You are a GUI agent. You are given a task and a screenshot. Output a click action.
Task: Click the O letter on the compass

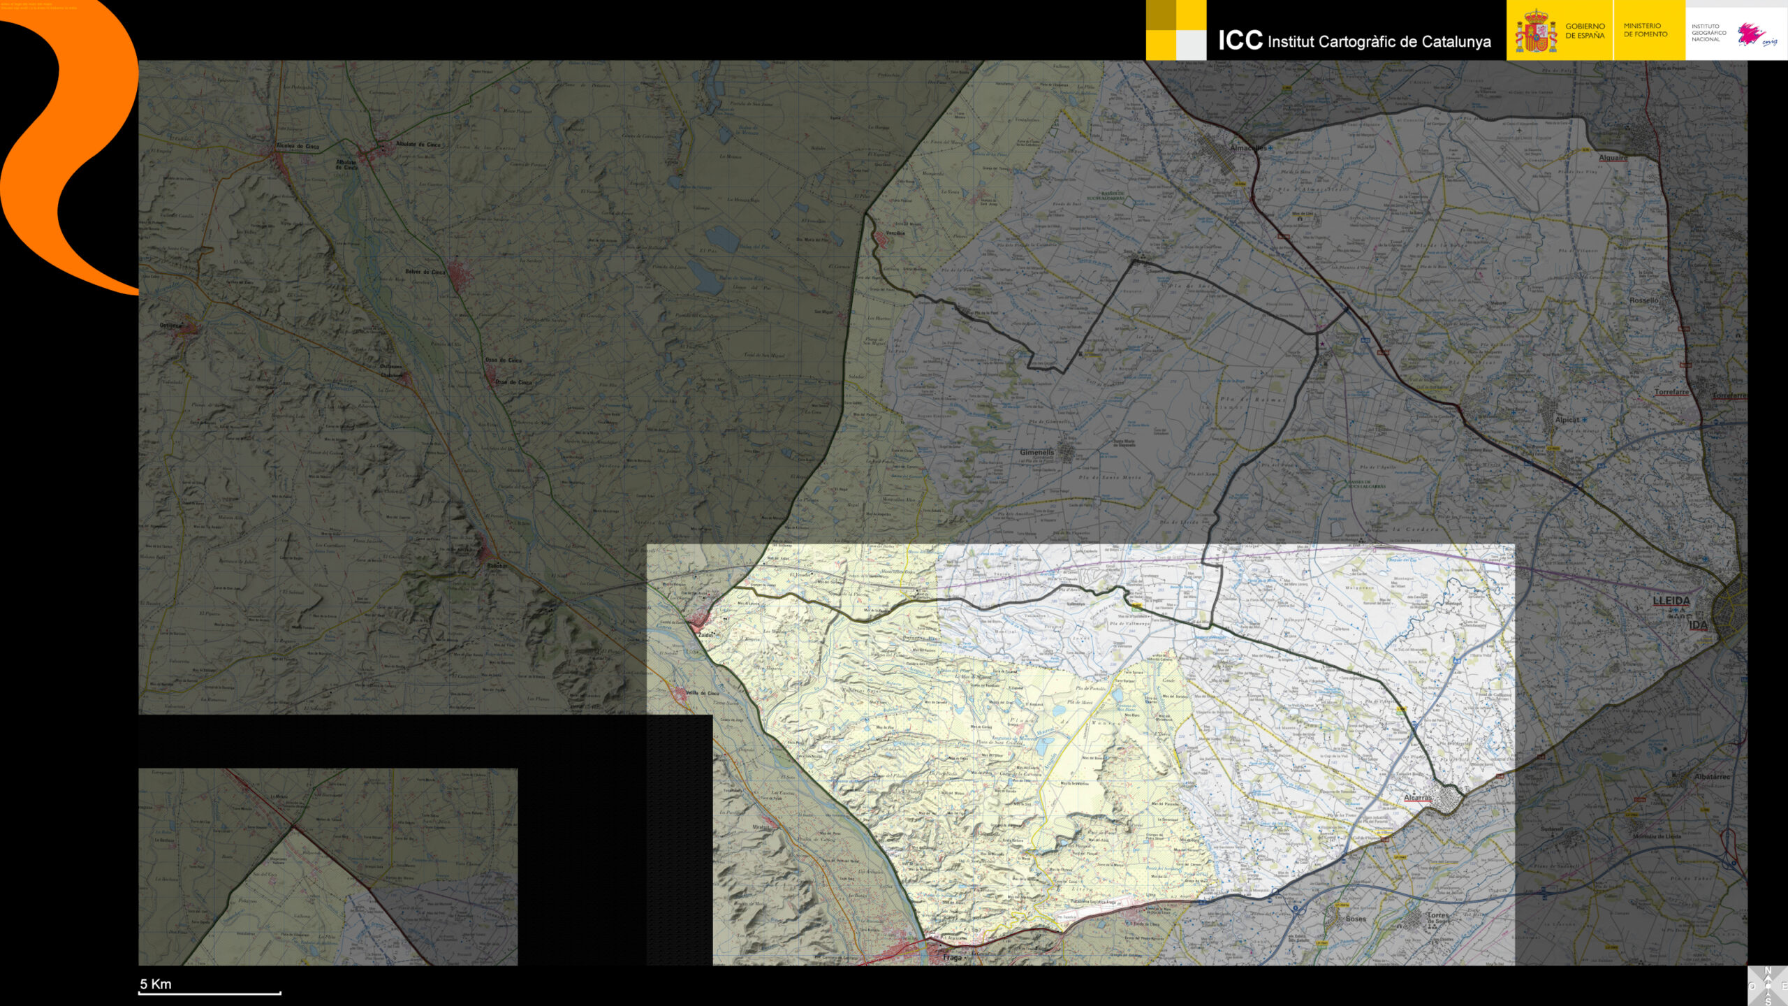click(1752, 986)
